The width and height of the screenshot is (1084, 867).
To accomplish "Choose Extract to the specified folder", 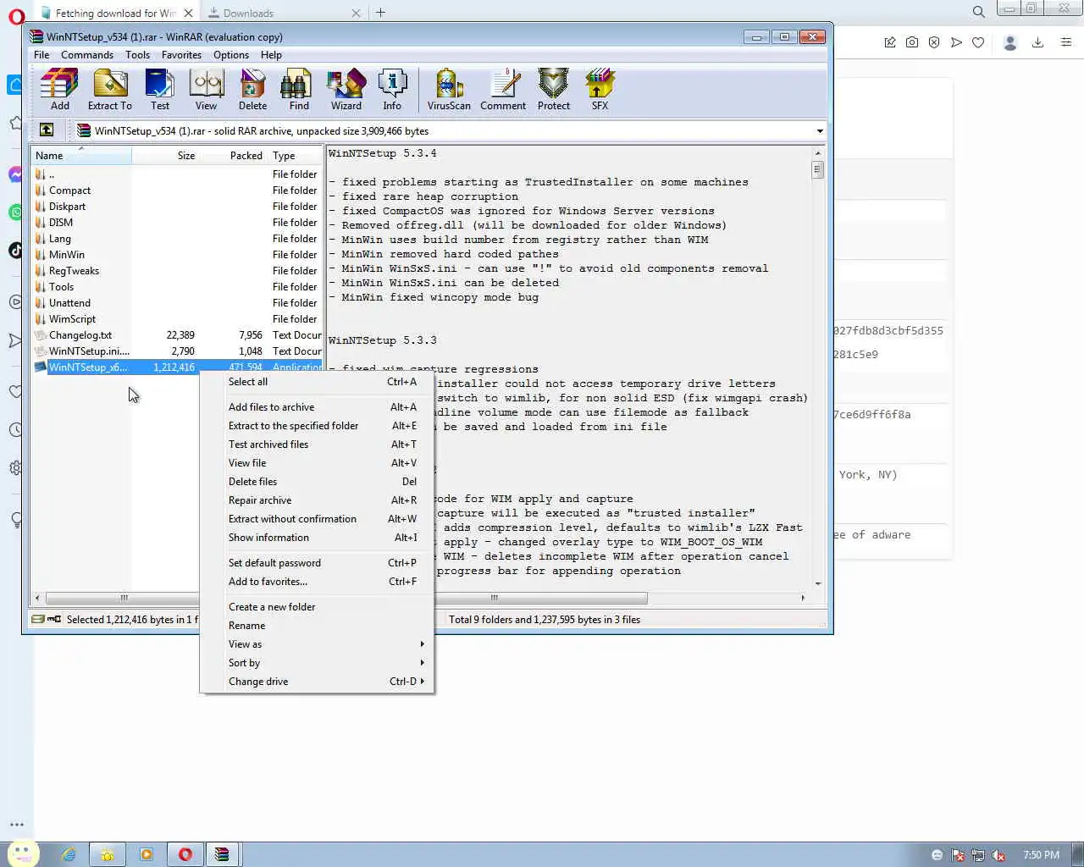I will 317,426.
